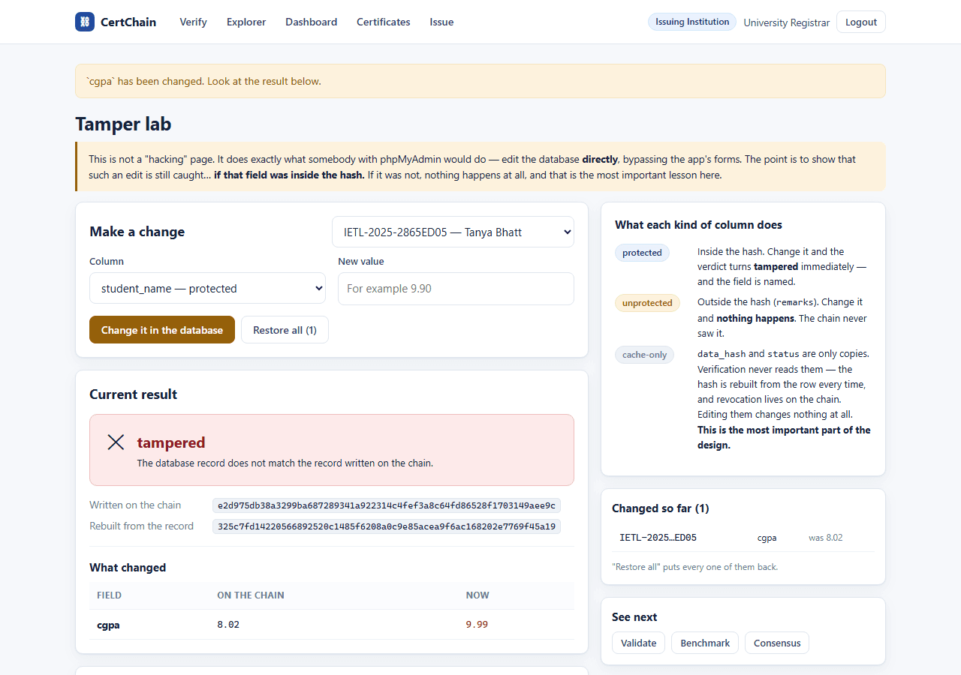Open the Validate link under See next
The height and width of the screenshot is (675, 961).
coord(638,643)
